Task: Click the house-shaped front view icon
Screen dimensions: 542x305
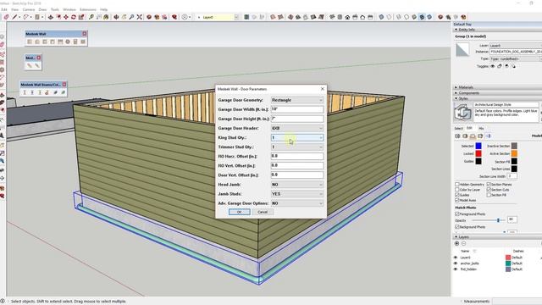Action: point(347,17)
